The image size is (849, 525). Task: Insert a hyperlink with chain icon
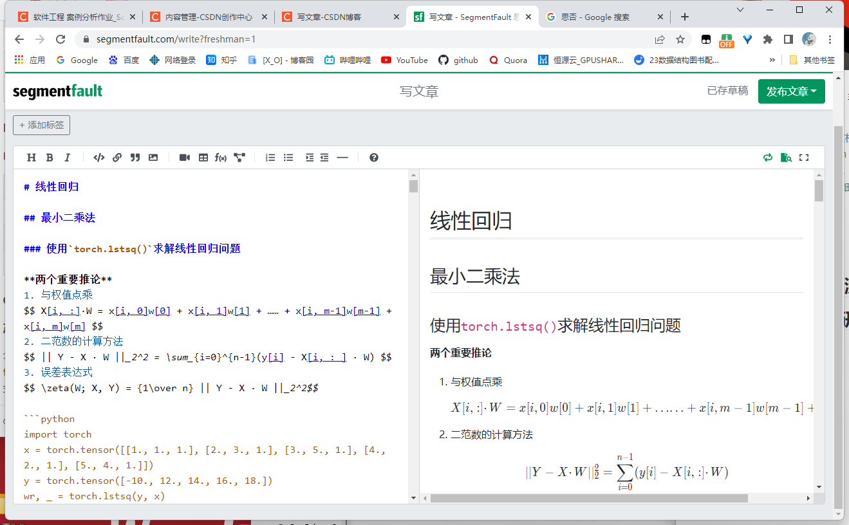pyautogui.click(x=117, y=158)
